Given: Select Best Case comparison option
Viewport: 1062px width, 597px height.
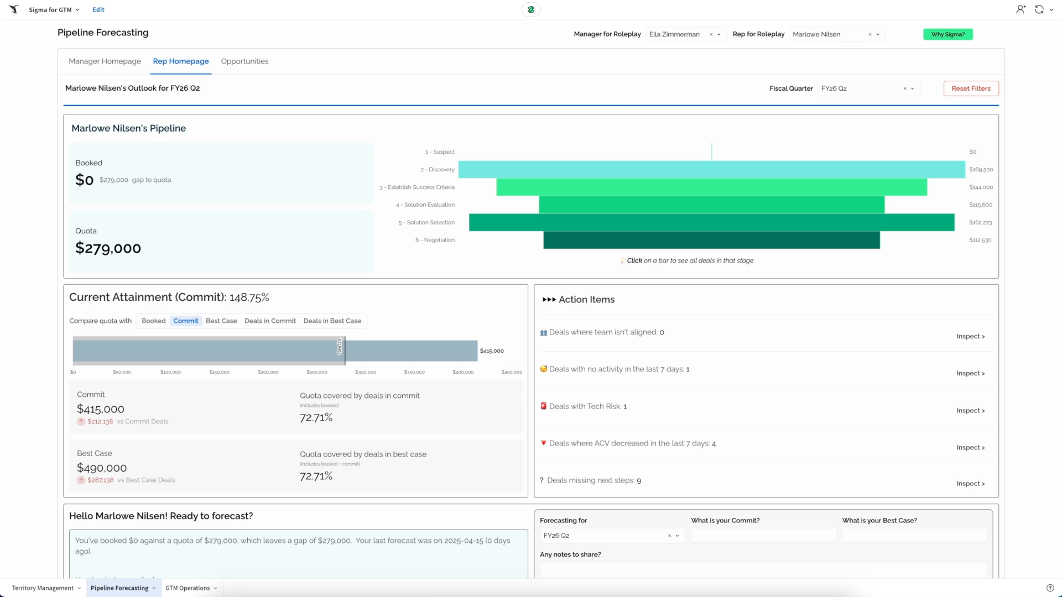Looking at the screenshot, I should tap(221, 321).
